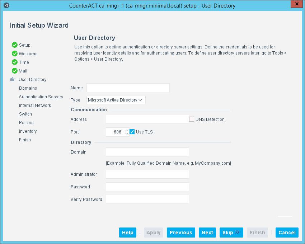Click into the Name input field
The width and height of the screenshot is (305, 244).
click(128, 88)
